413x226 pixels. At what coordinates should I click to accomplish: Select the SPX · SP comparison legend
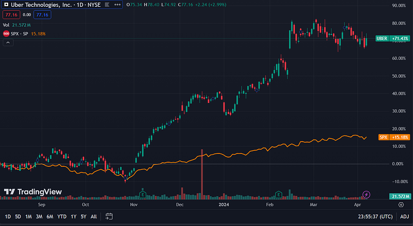[x=20, y=33]
